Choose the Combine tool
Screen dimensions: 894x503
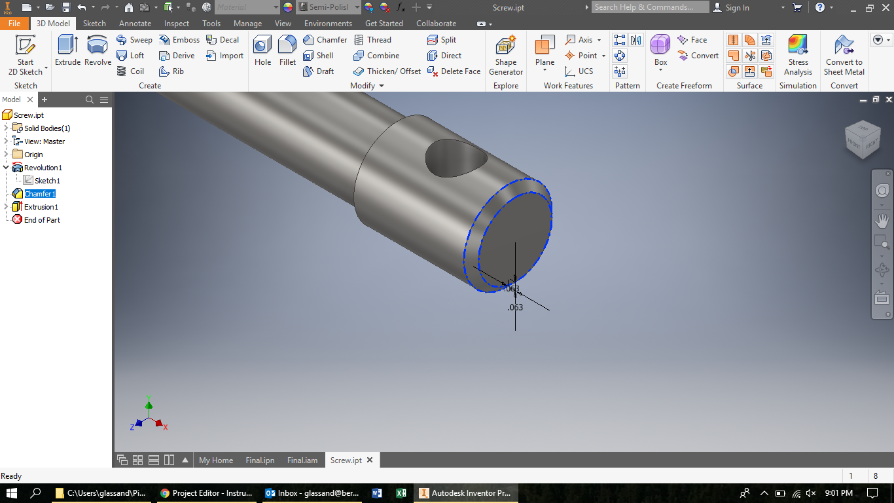(x=376, y=56)
